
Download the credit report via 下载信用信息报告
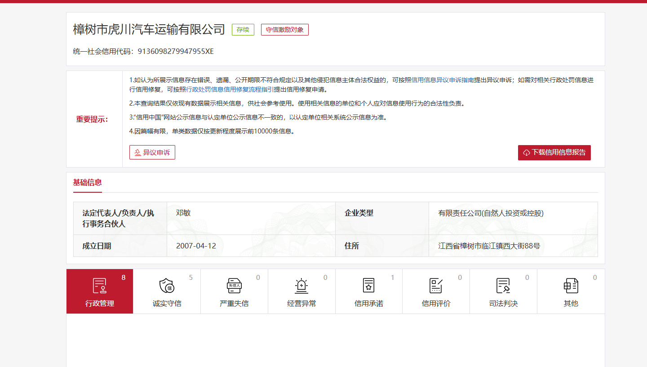[x=554, y=153]
